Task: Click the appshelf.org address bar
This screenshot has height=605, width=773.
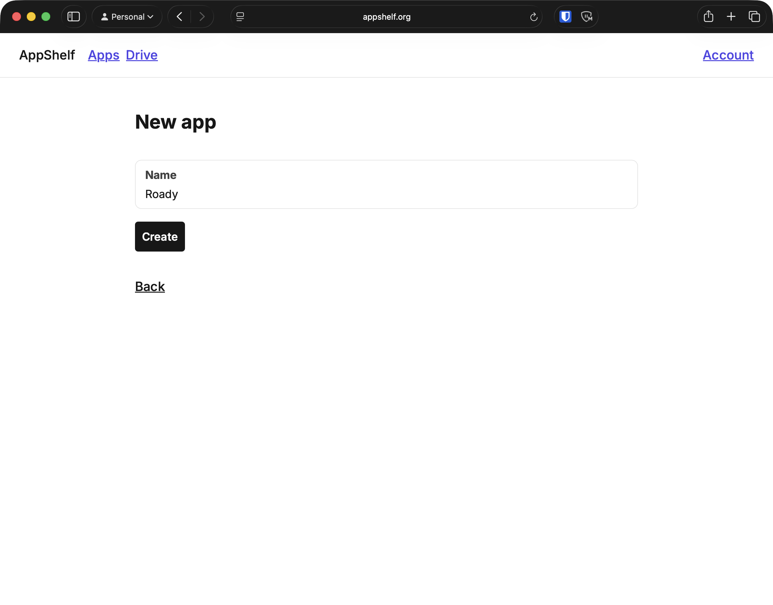Action: pos(386,17)
